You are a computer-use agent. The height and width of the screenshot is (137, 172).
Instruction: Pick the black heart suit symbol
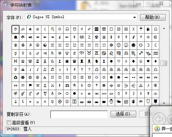click(x=148, y=61)
